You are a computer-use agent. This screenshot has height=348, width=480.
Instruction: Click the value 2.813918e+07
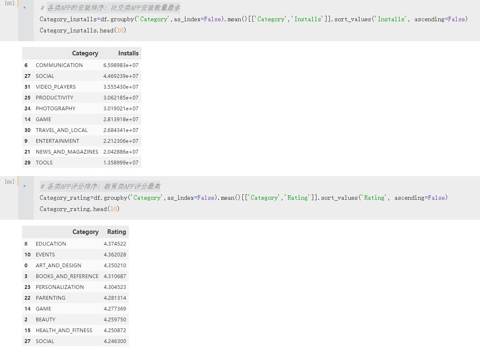121,119
